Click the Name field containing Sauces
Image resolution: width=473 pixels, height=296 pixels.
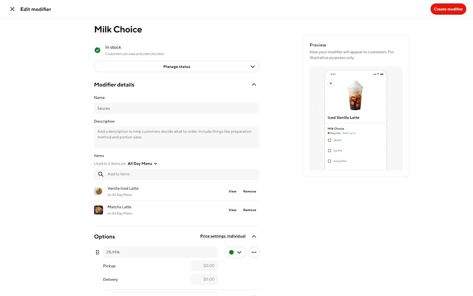177,108
